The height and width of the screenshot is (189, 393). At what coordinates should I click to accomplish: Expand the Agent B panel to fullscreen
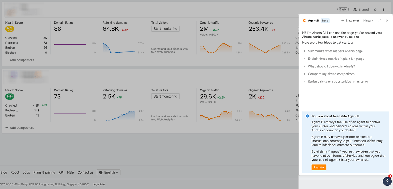point(379,21)
